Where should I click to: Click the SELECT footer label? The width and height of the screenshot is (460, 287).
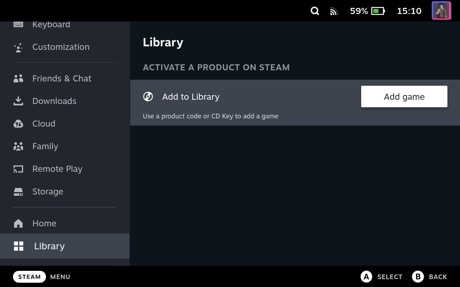point(390,277)
